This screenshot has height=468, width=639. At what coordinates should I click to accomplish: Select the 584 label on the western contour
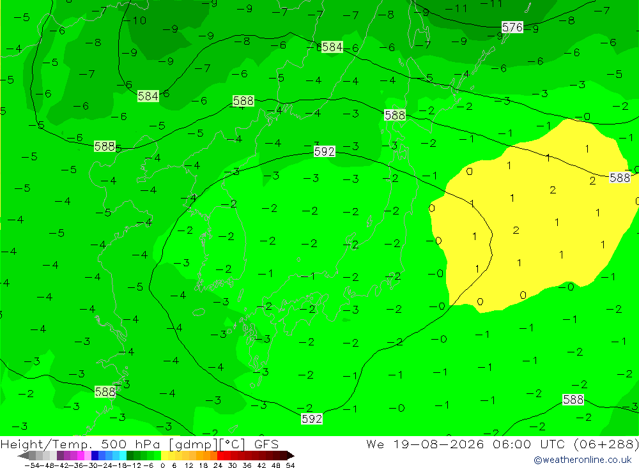(148, 96)
